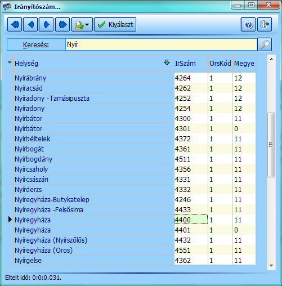Click the scrollbar down arrow
This screenshot has width=282, height=286.
tap(271, 265)
